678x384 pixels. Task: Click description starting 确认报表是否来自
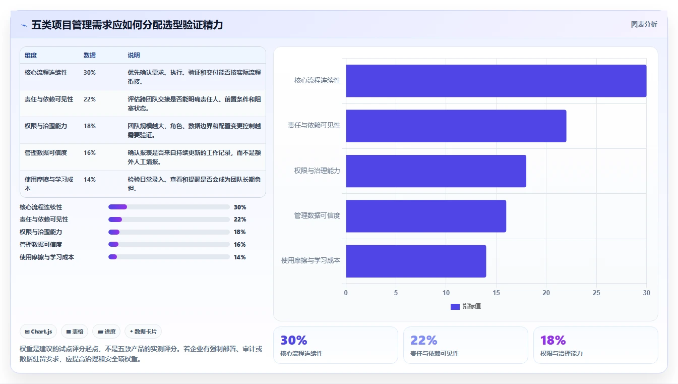coord(194,157)
